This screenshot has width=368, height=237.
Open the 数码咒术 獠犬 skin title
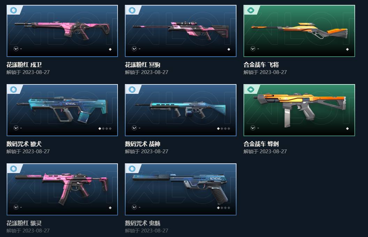[x=24, y=144]
